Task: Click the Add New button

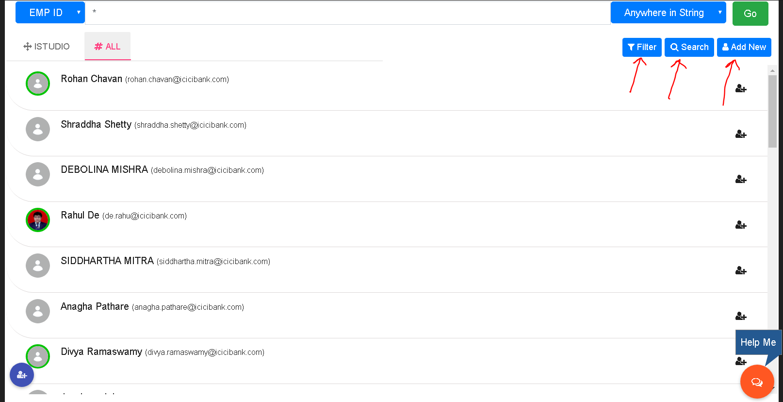Action: pos(744,47)
